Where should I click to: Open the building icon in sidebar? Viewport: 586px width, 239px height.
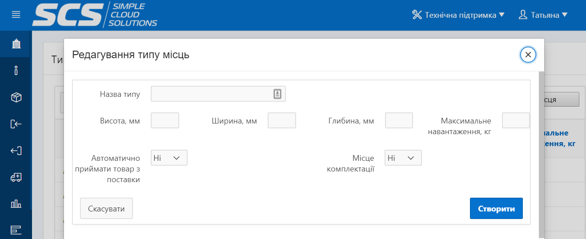16,44
